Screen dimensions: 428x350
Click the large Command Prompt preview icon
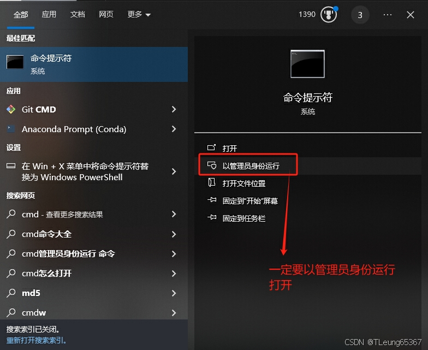pos(307,64)
